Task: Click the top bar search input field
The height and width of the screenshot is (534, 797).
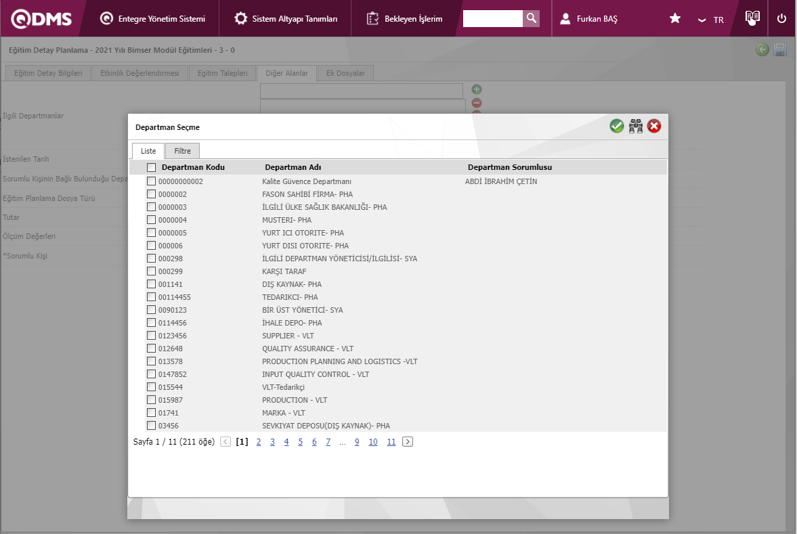Action: pyautogui.click(x=492, y=18)
